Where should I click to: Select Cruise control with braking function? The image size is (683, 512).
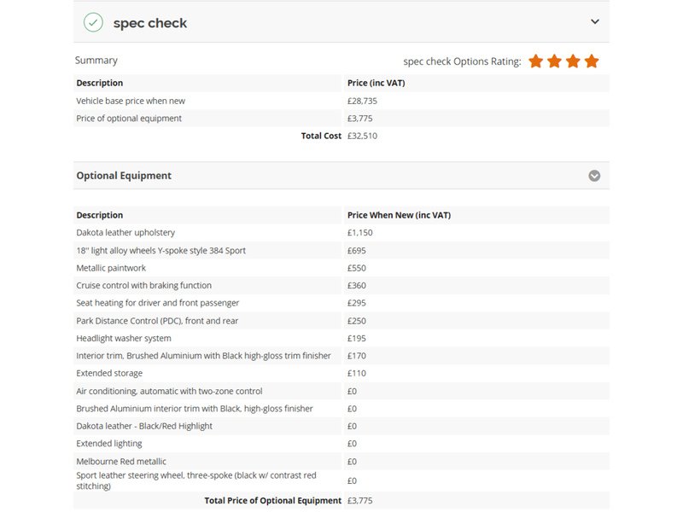pos(143,286)
